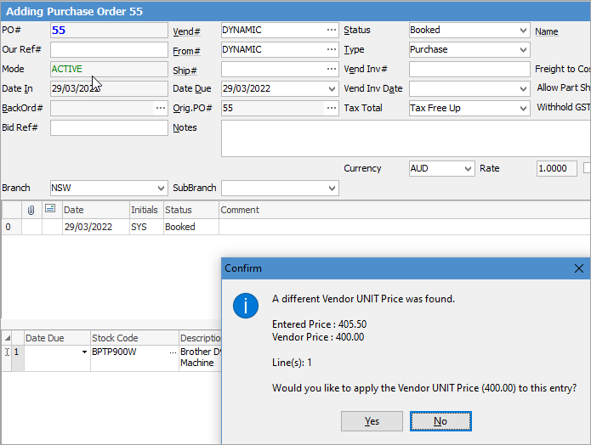Open the Vend# lookup ellipsis button
591x445 pixels.
331,31
